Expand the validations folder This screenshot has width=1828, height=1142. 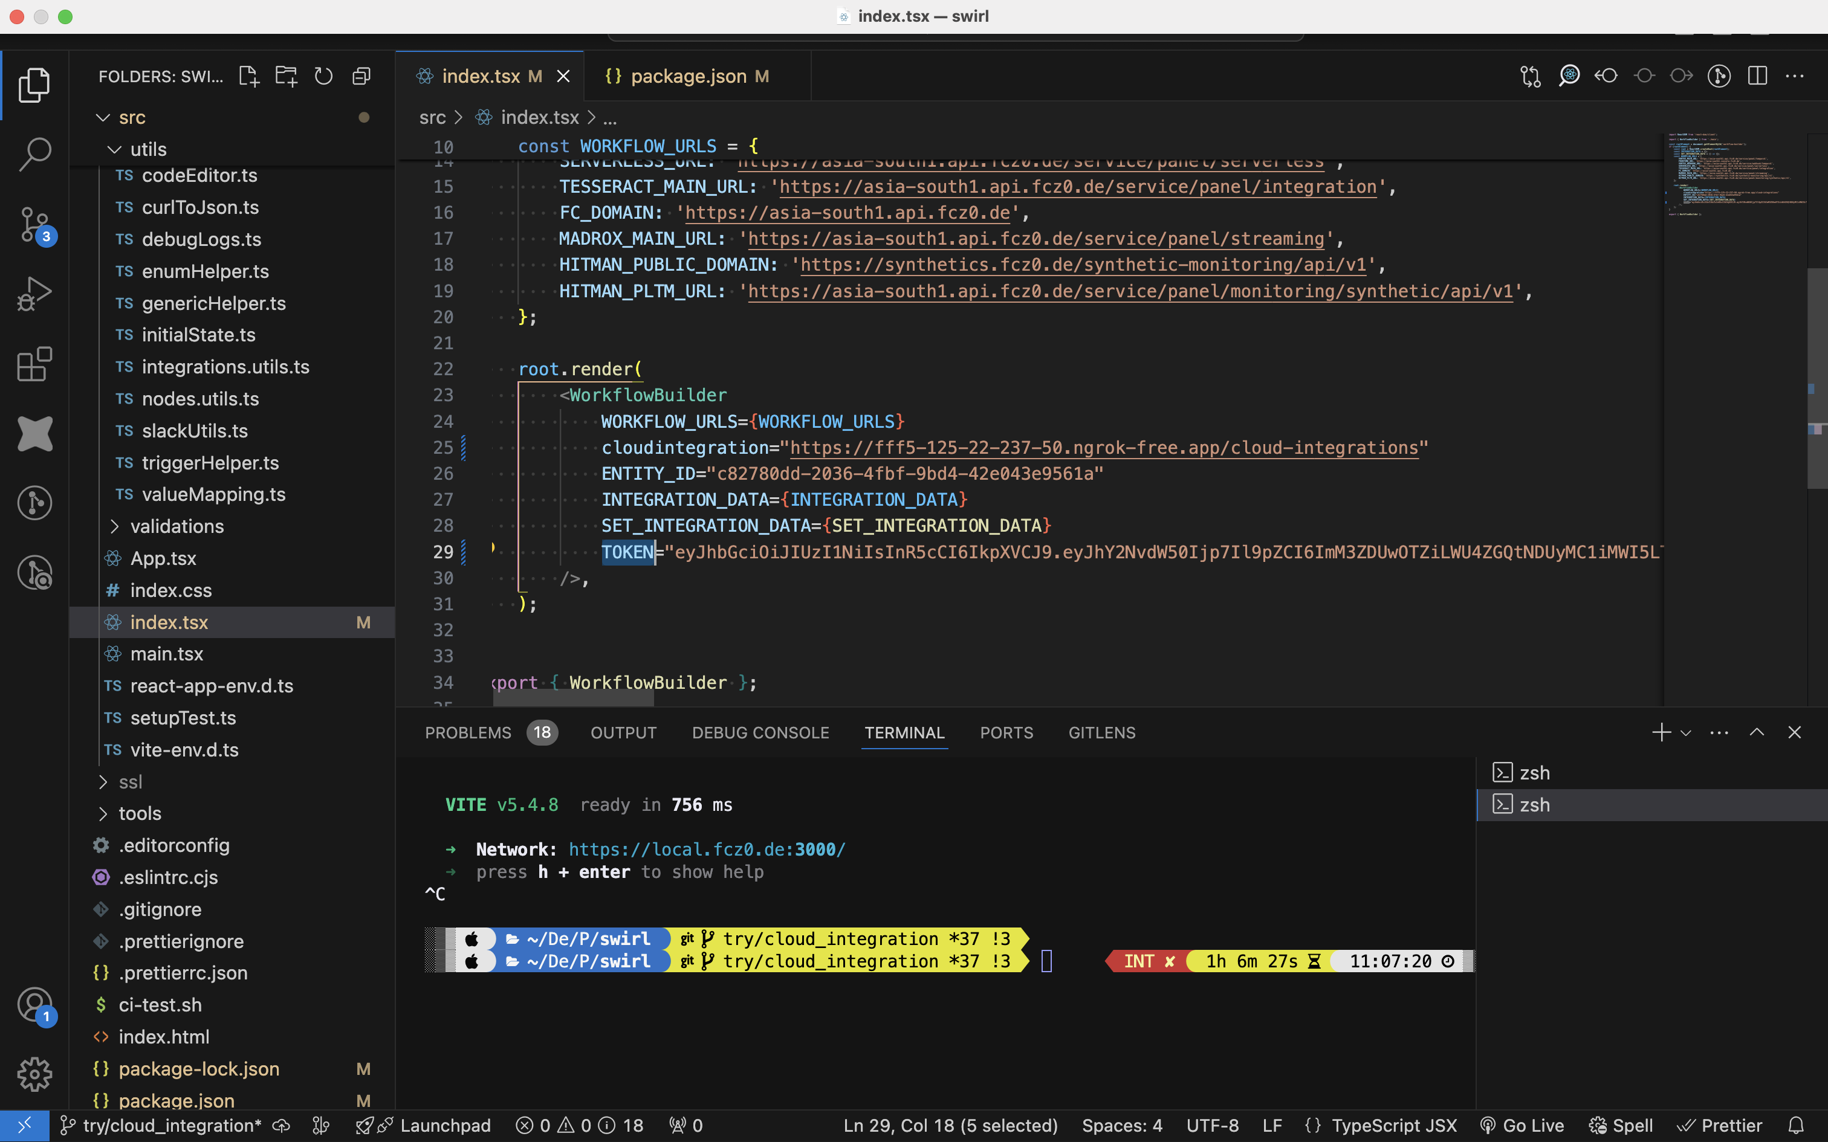[x=232, y=526]
